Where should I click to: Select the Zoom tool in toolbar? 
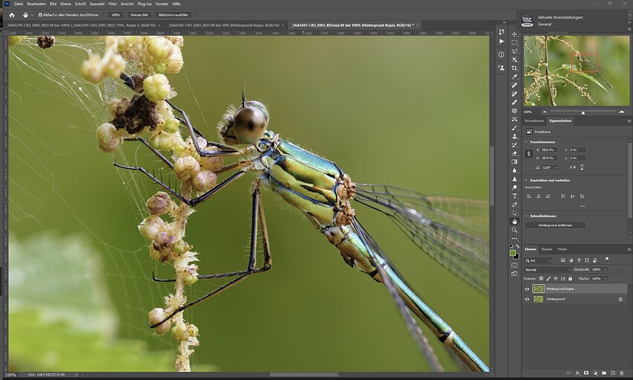coord(515,230)
